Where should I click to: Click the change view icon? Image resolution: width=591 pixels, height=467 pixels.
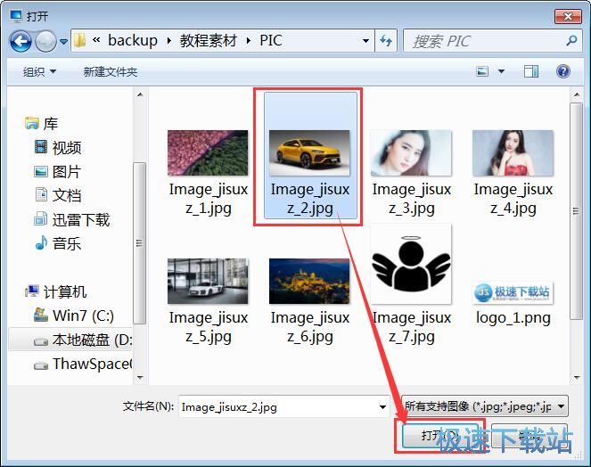[482, 71]
